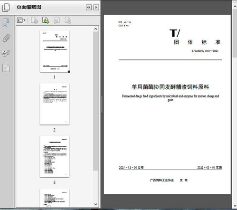Click the document view scroll-down arrow

[235, 206]
